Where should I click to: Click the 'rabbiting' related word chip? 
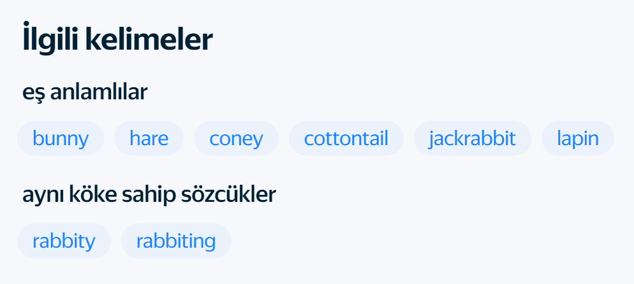coord(176,241)
